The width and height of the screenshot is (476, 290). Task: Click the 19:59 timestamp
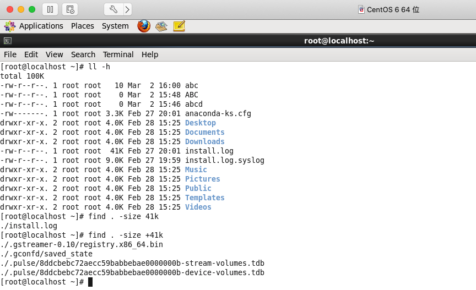(x=169, y=161)
